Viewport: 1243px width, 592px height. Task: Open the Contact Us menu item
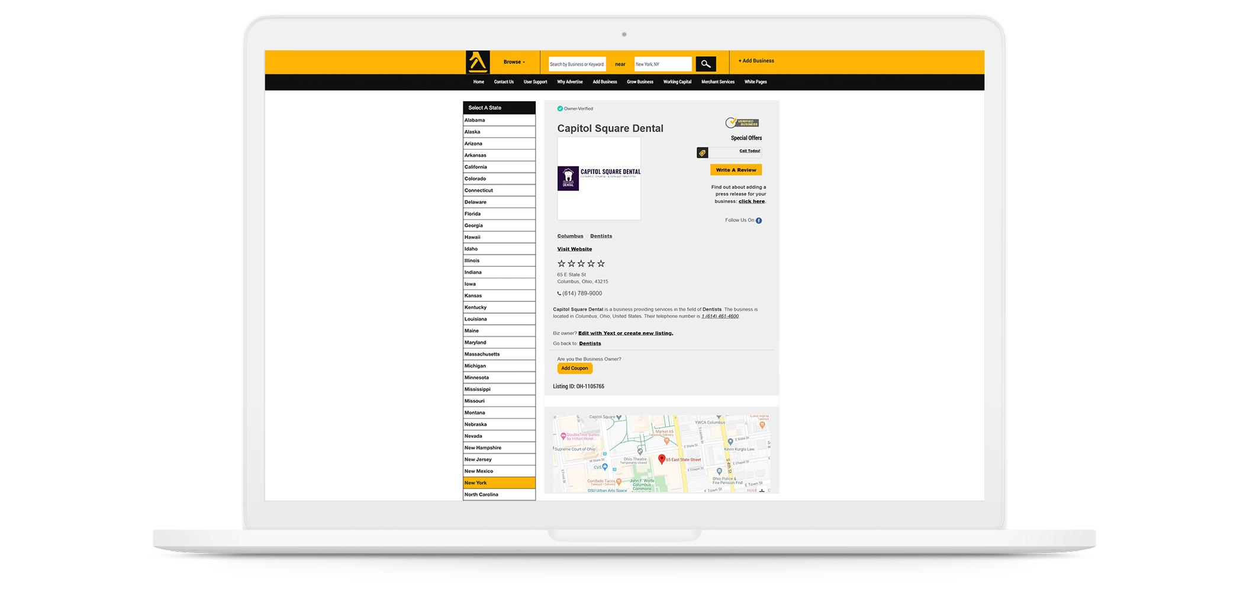[x=504, y=82]
